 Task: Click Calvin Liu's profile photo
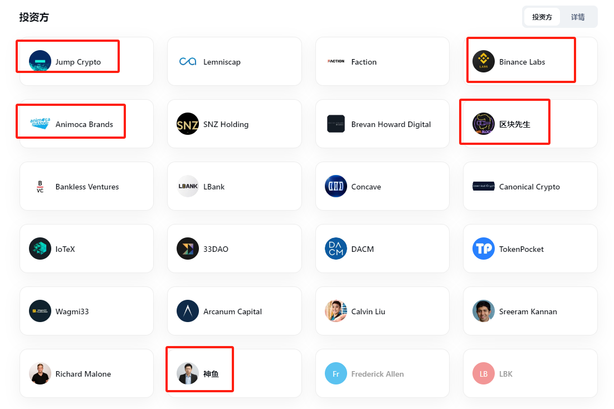pos(335,311)
